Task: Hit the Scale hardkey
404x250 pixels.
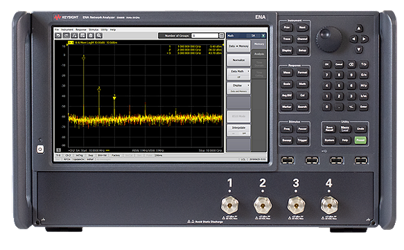Action: tap(287, 84)
